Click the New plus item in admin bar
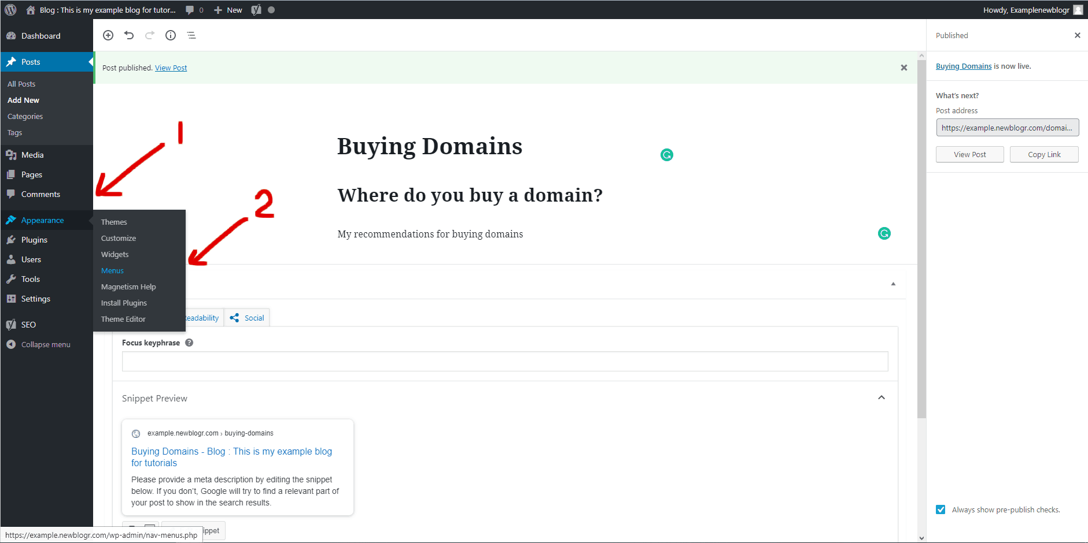Screen dimensions: 1088x543 click(228, 10)
